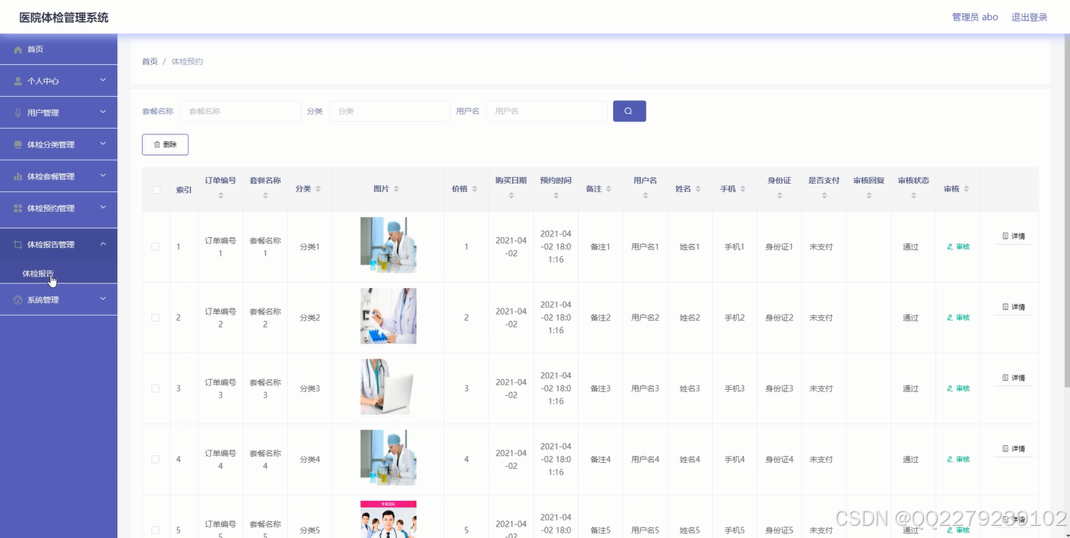Check the select-all checkbox in table header
The image size is (1070, 538).
(x=155, y=188)
